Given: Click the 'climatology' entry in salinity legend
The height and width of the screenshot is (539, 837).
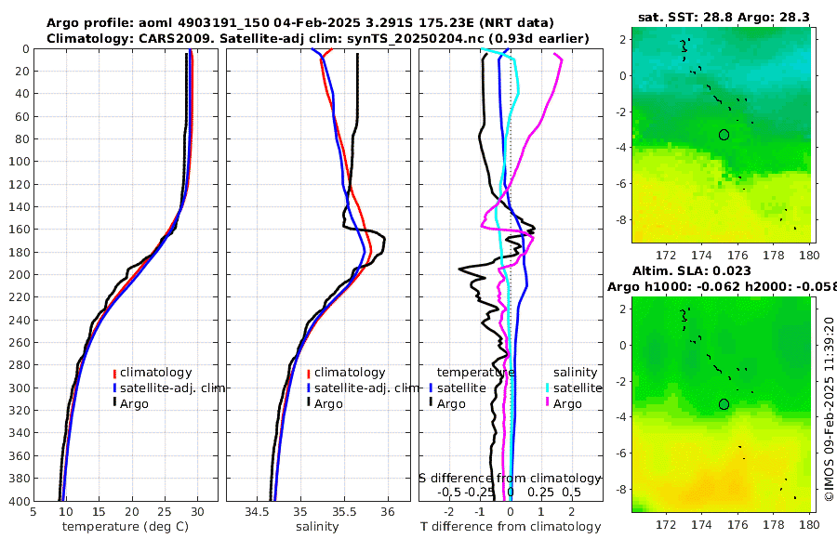Looking at the screenshot, I should [350, 373].
